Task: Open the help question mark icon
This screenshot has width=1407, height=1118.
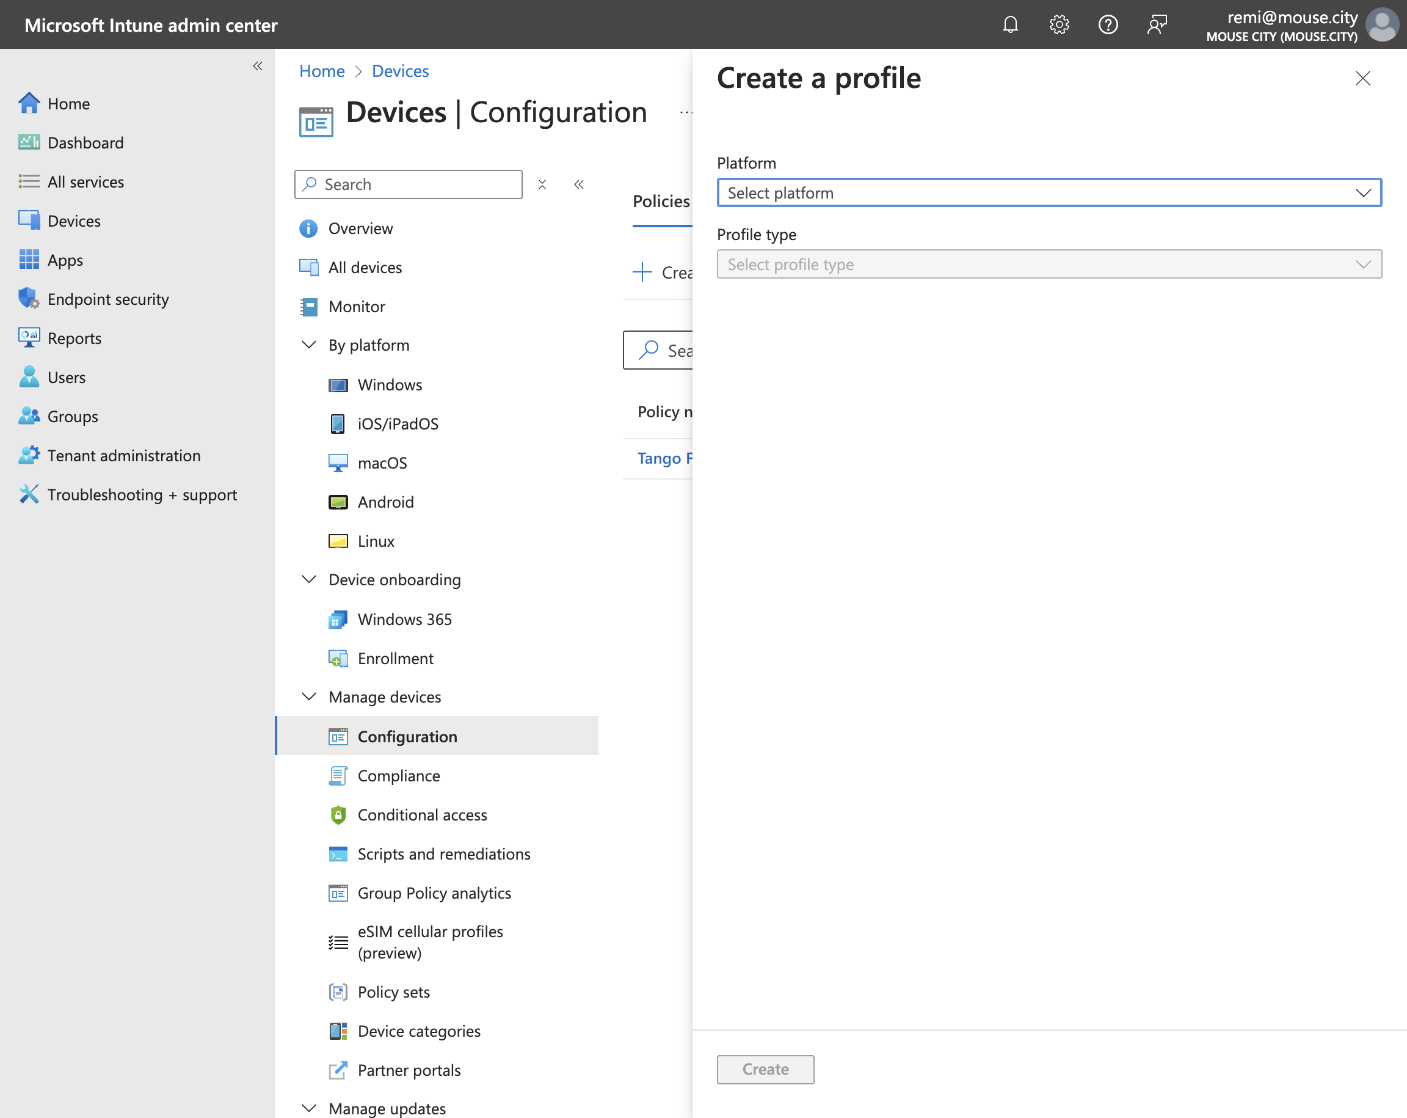Action: [x=1108, y=25]
